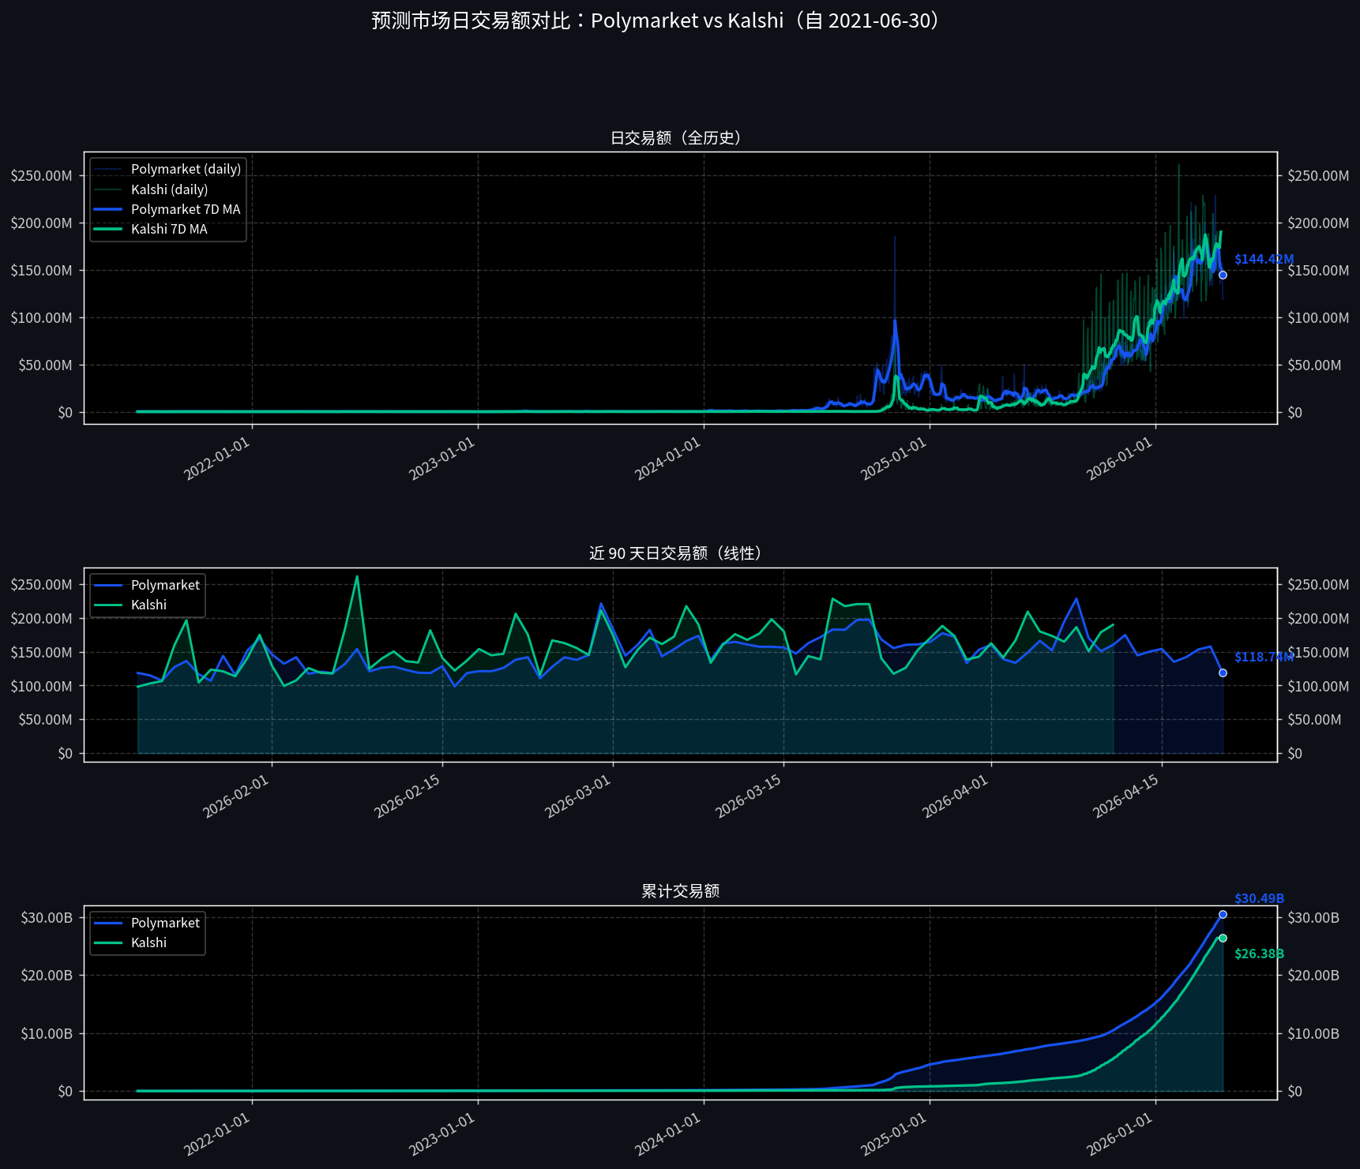The width and height of the screenshot is (1360, 1169).
Task: Click right-axis "$0" label of 90-day chart
Action: pos(1295,754)
